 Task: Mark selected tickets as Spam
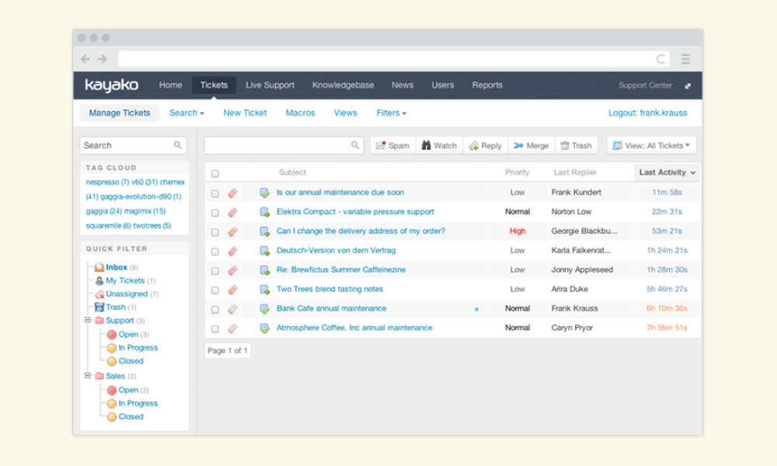coord(393,145)
